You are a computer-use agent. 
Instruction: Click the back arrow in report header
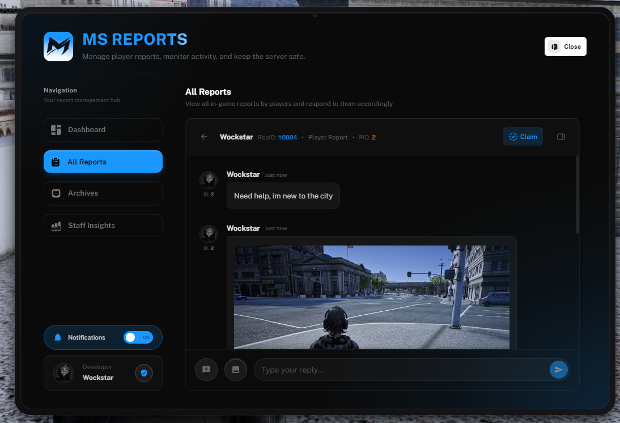coord(204,137)
